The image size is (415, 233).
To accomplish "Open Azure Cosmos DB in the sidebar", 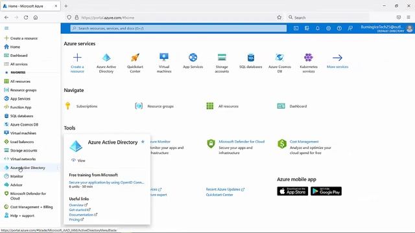I will pos(21,124).
